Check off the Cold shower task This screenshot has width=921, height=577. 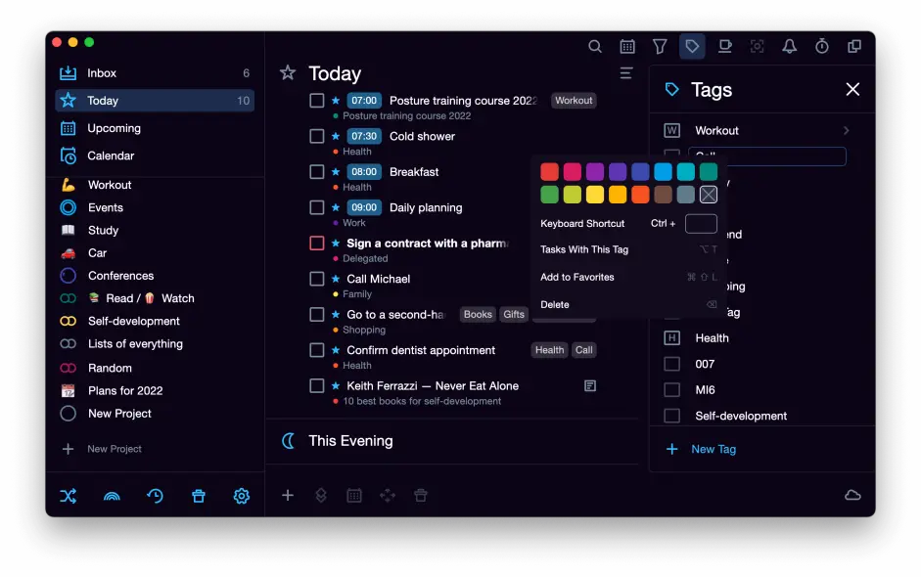317,137
